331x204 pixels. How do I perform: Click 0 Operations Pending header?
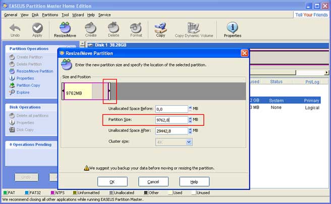30,145
